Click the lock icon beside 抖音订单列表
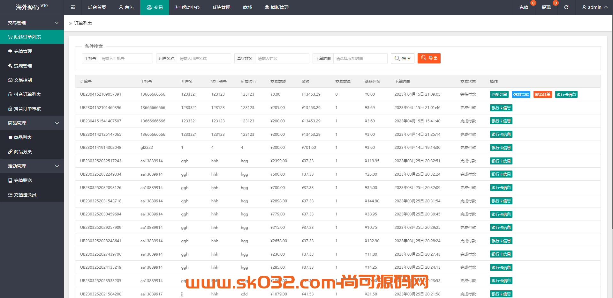This screenshot has width=613, height=298. click(10, 94)
